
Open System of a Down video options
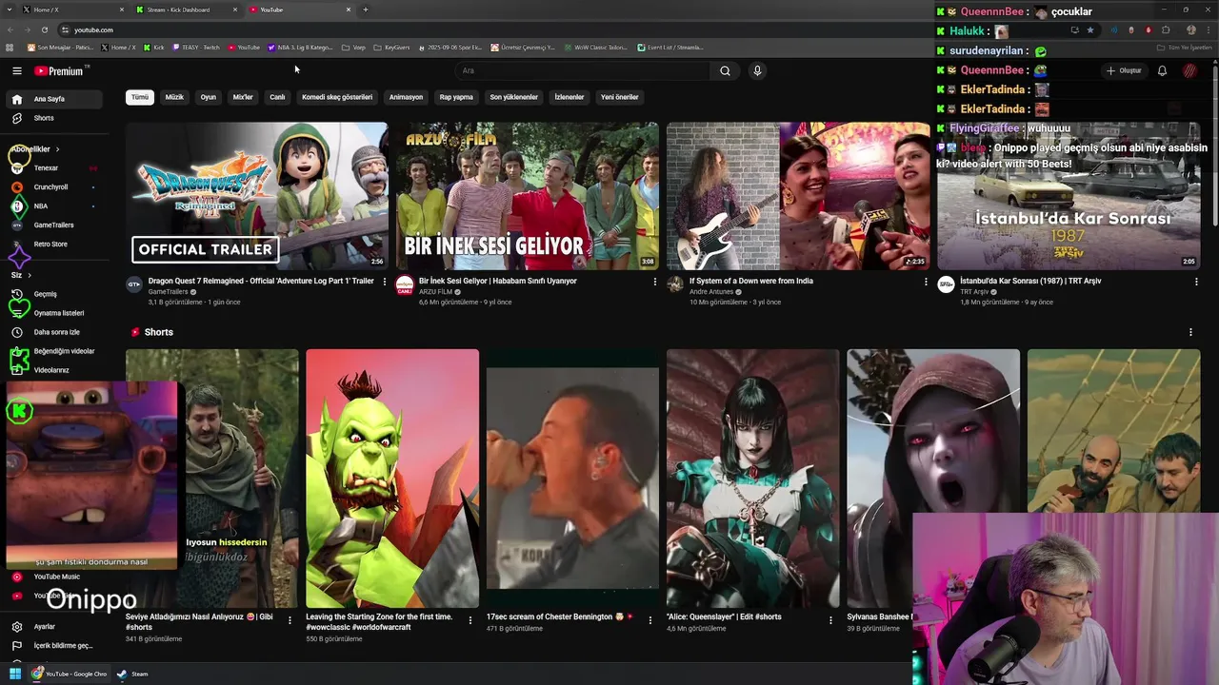(x=926, y=282)
